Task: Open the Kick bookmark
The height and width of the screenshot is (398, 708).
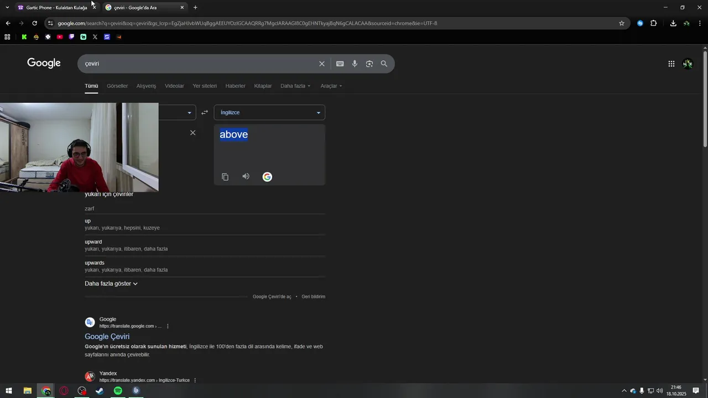Action: (x=24, y=37)
